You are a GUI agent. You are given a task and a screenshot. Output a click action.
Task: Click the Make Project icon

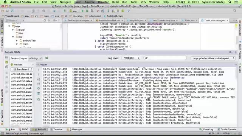pos(65,11)
